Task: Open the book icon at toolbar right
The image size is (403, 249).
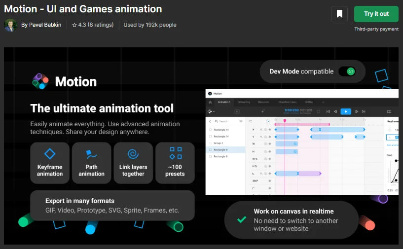Action: [x=389, y=111]
